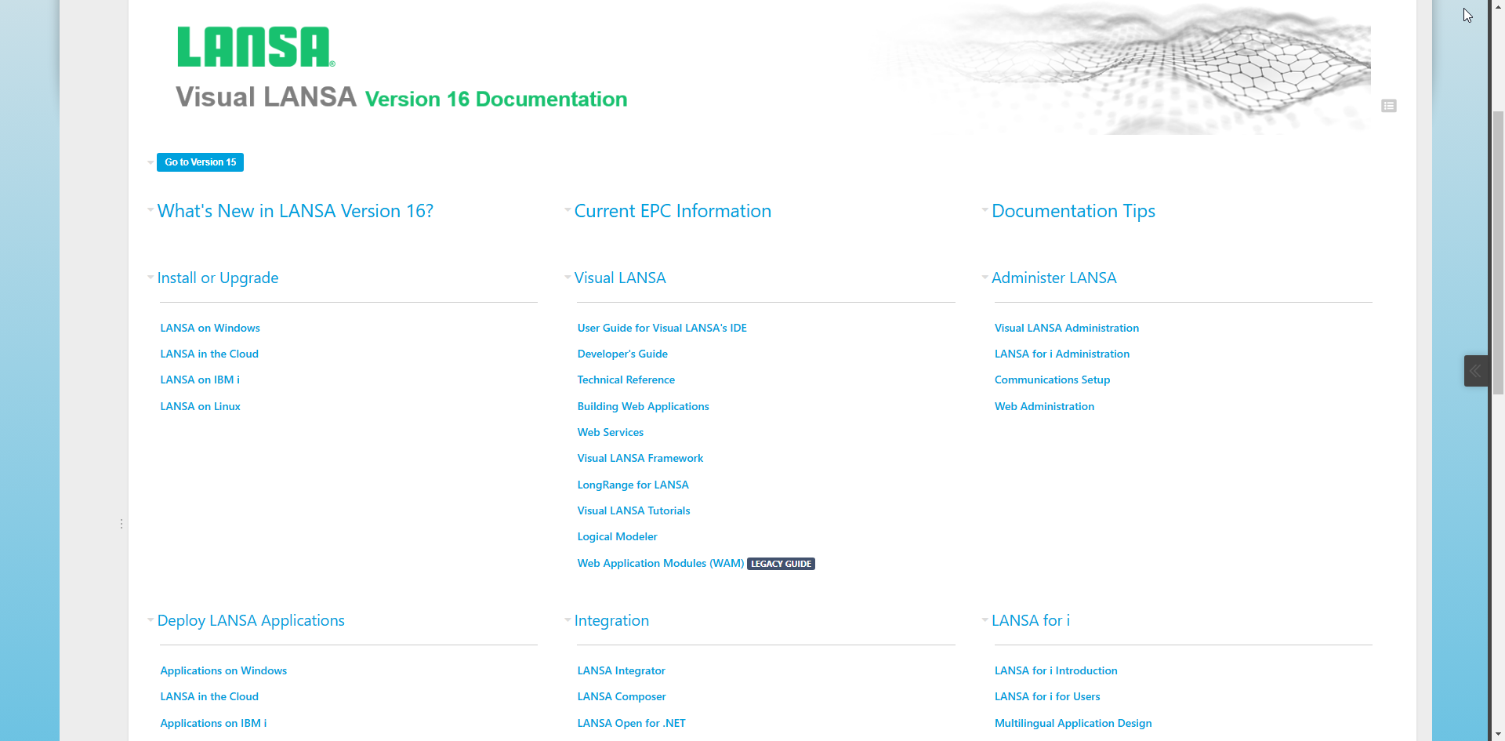Viewport: 1505px width, 741px height.
Task: Open Applications on IBM i link
Action: pos(213,723)
